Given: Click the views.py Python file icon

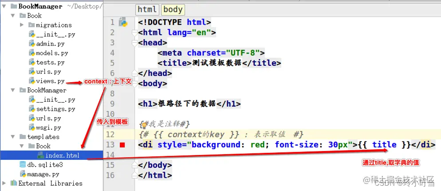Looking at the screenshot, I should (x=31, y=81).
